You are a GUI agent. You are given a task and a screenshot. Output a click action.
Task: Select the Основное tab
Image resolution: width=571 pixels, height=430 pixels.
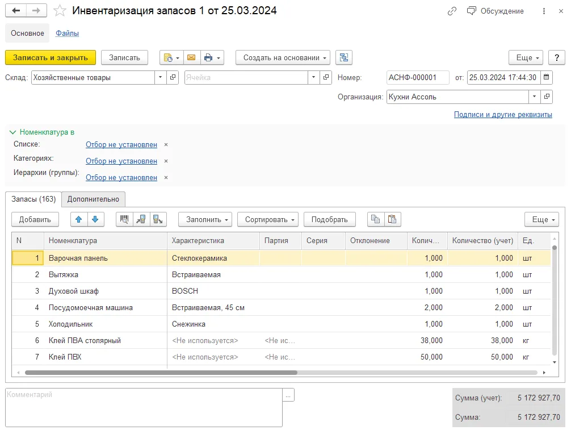27,33
